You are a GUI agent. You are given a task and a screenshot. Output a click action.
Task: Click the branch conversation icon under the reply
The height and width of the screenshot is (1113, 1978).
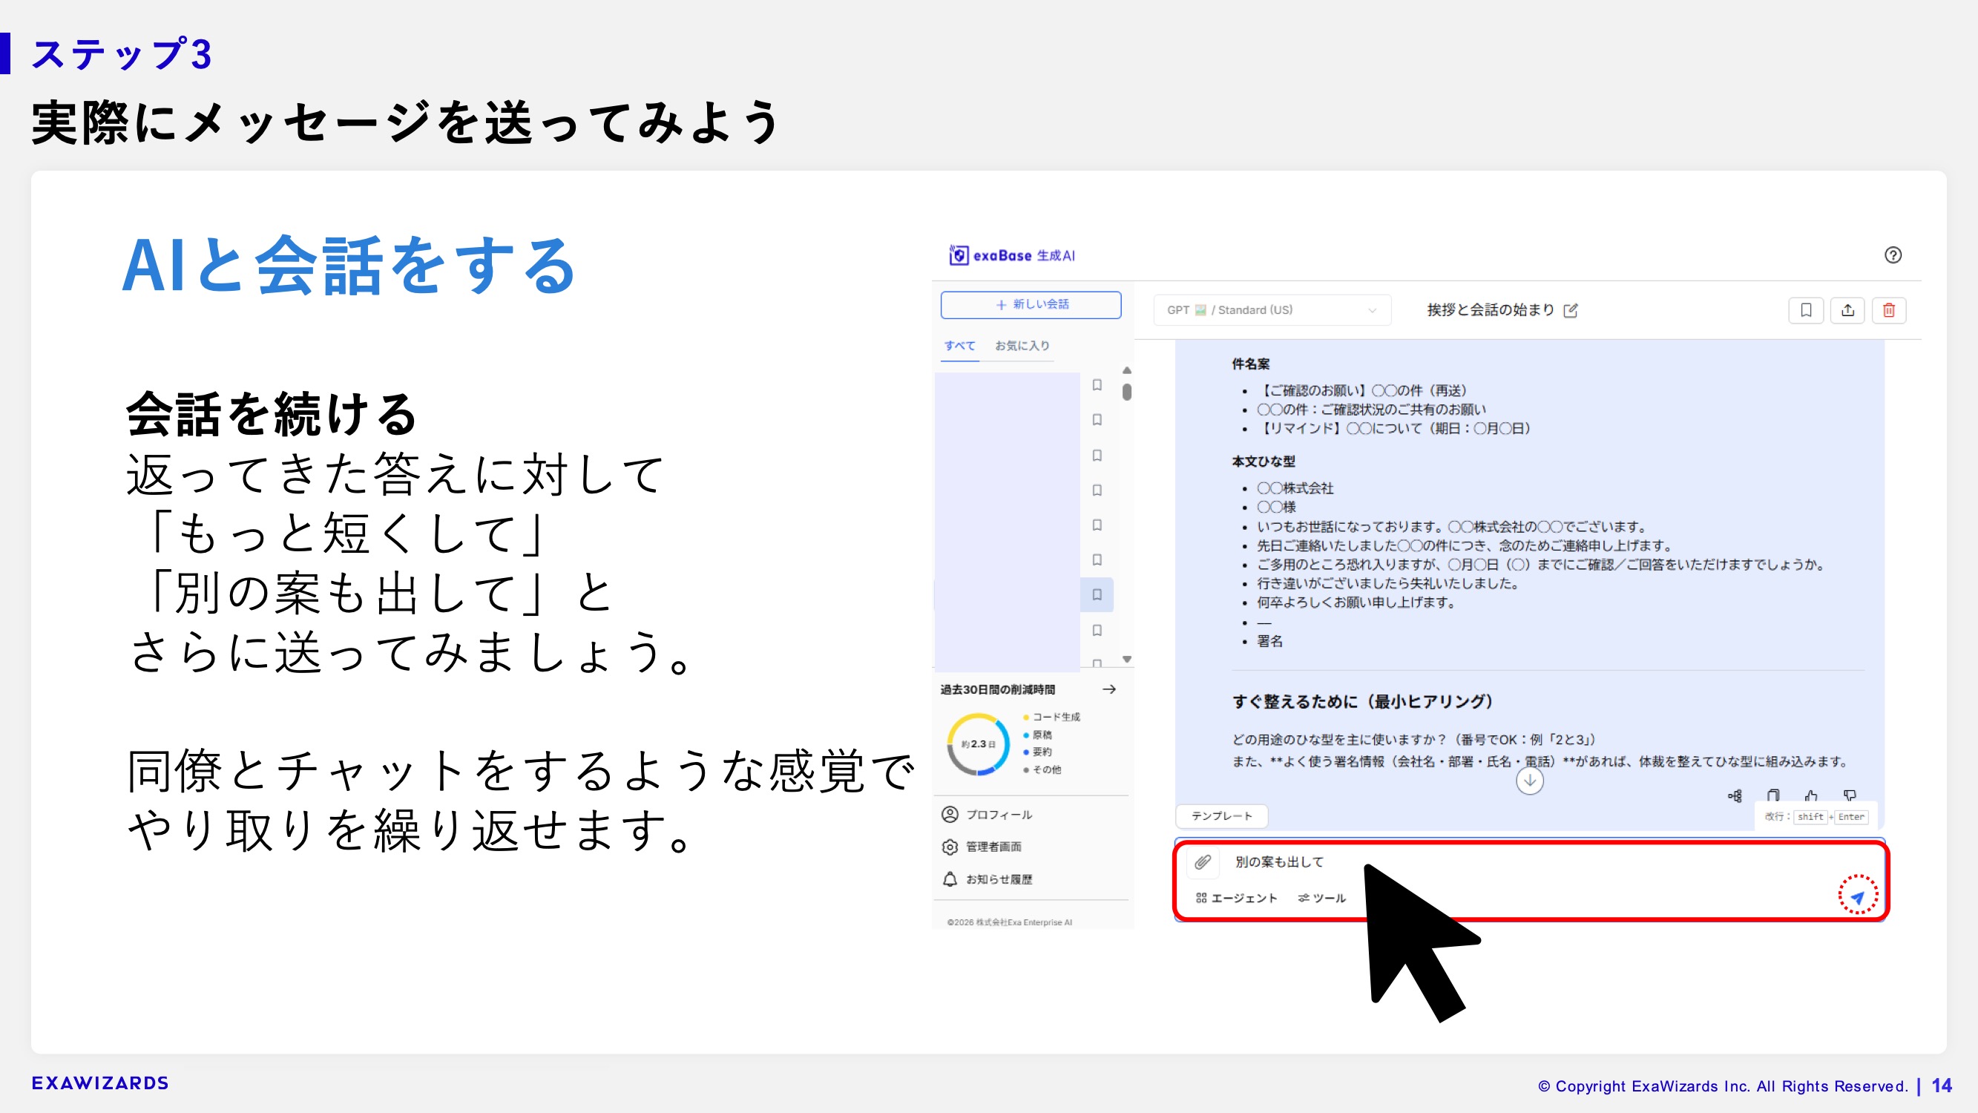(x=1735, y=795)
